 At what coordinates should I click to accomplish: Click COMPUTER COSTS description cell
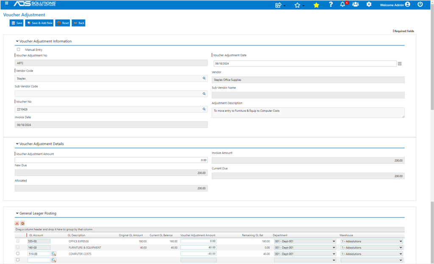tap(80, 254)
